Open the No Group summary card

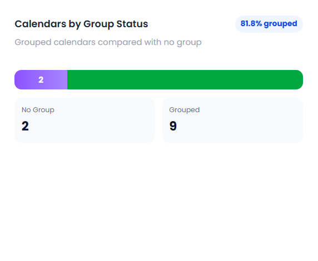pyautogui.click(x=85, y=120)
